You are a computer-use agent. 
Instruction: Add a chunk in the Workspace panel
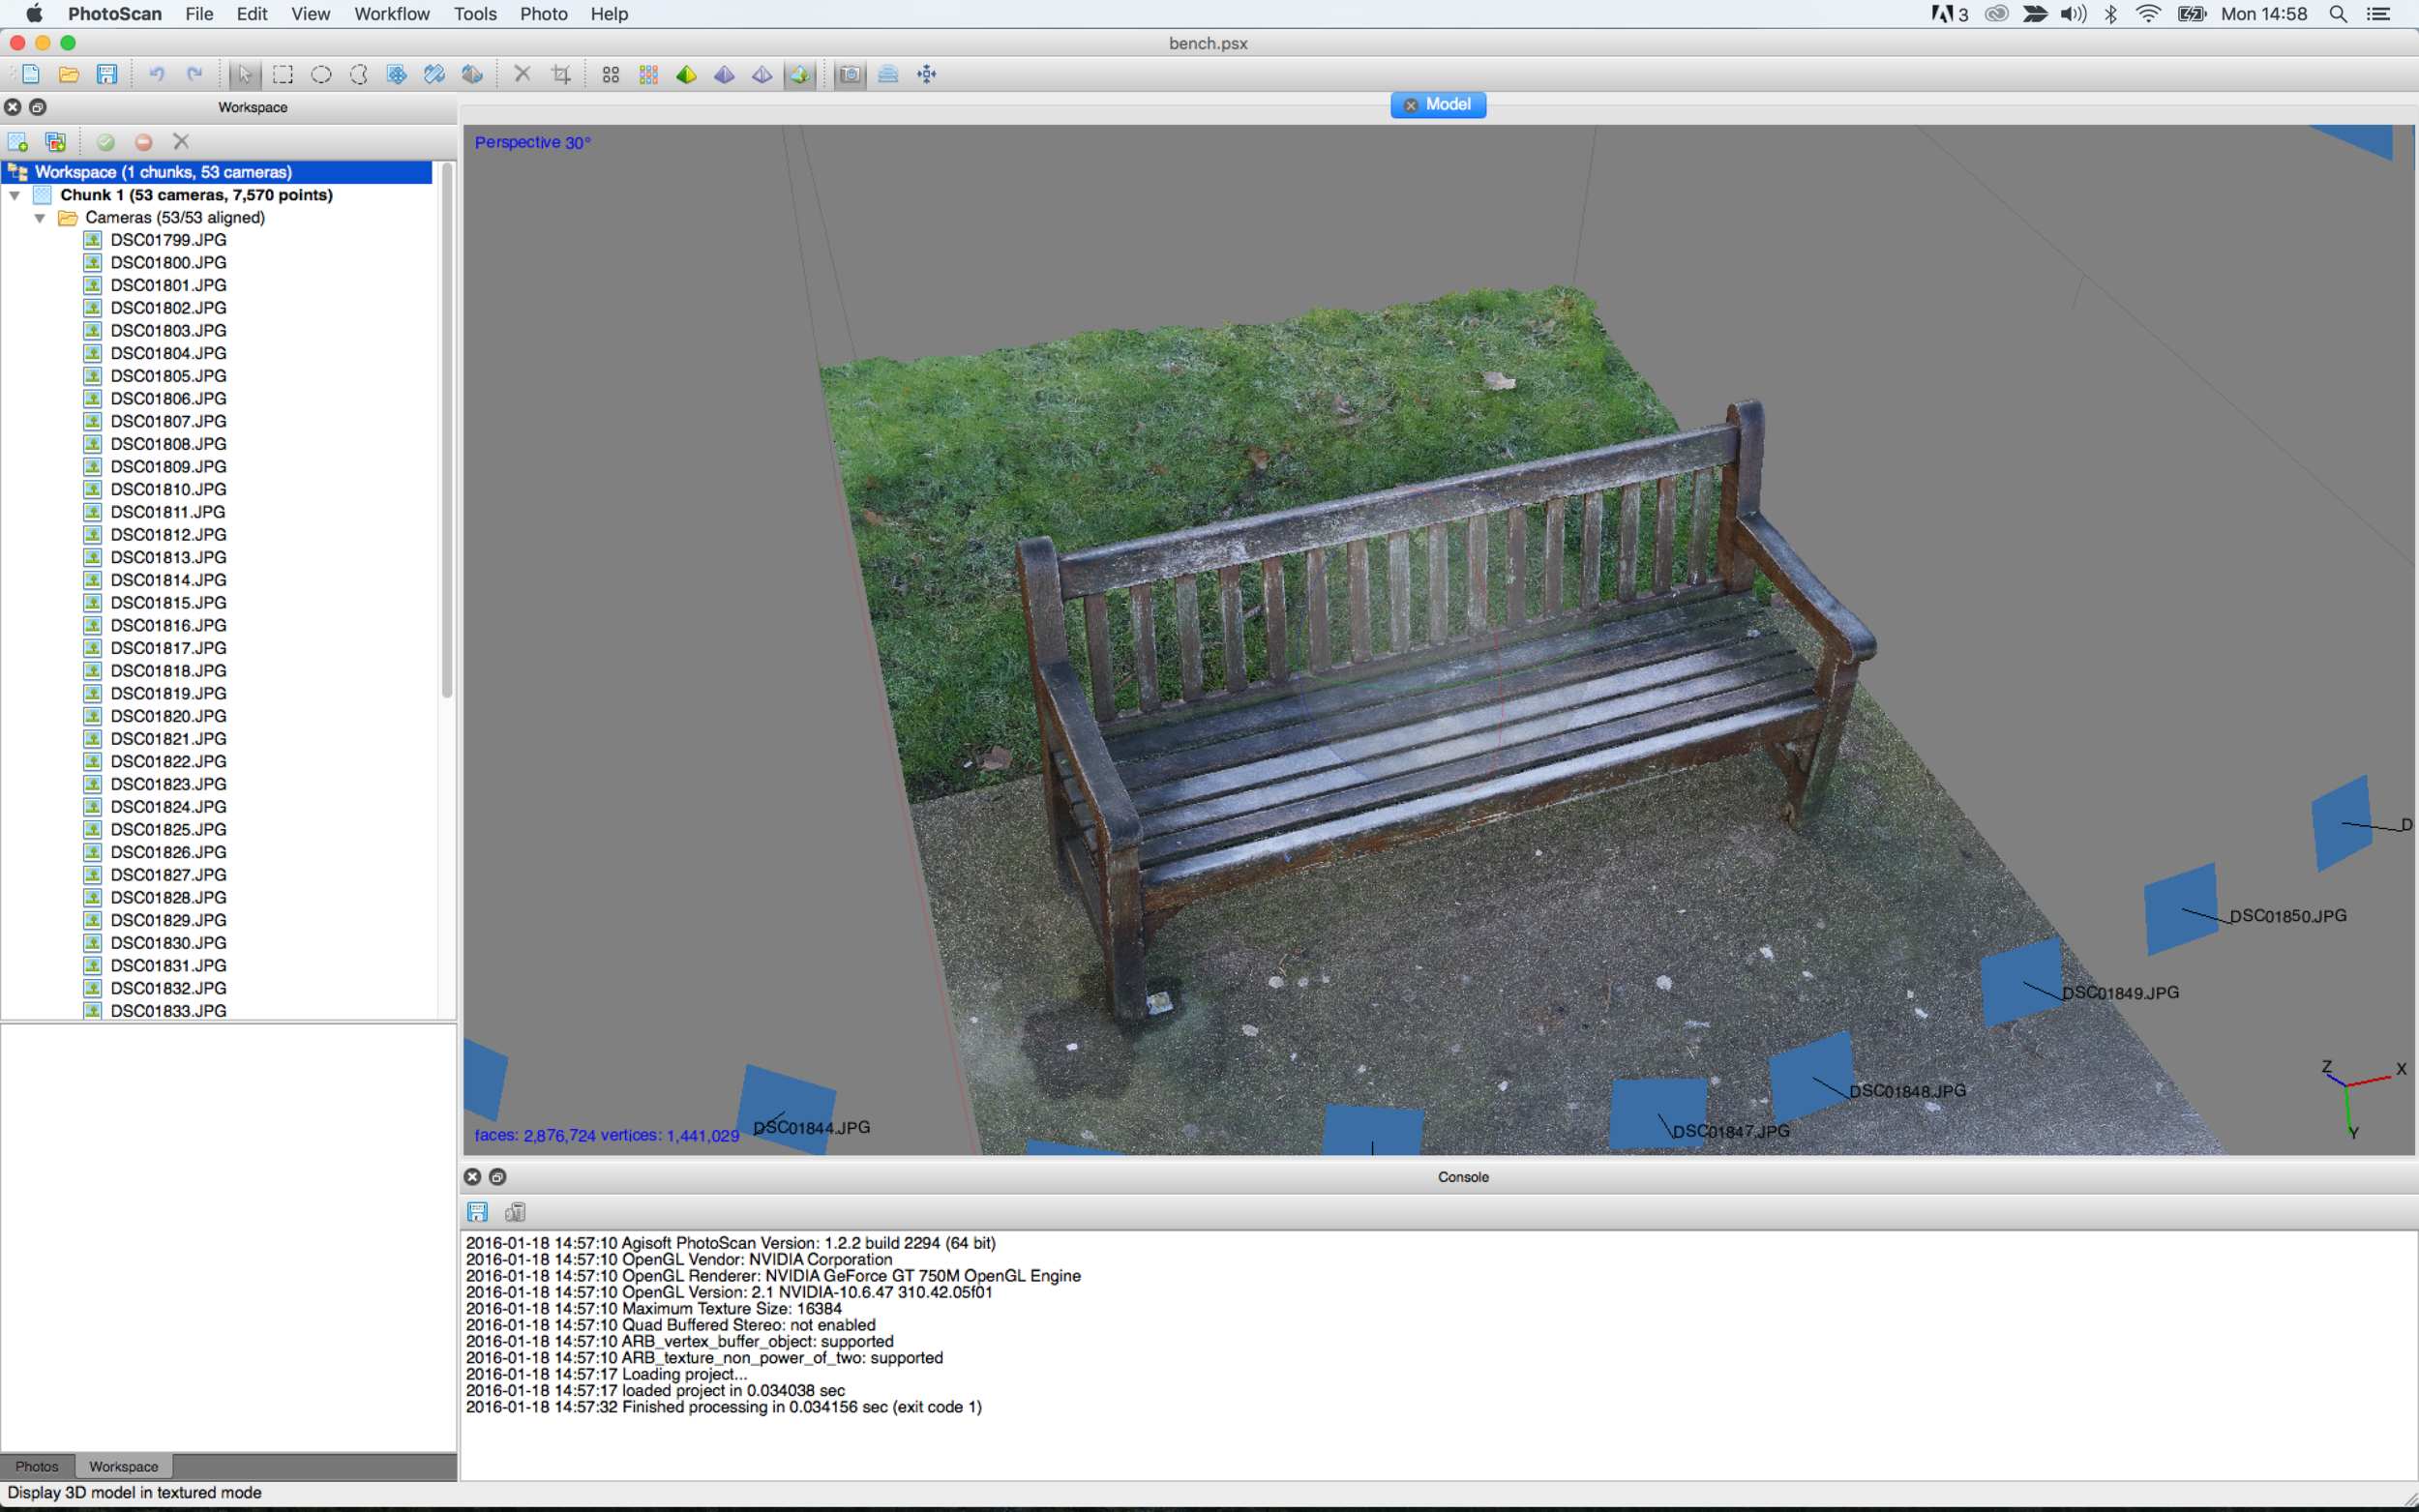(18, 141)
